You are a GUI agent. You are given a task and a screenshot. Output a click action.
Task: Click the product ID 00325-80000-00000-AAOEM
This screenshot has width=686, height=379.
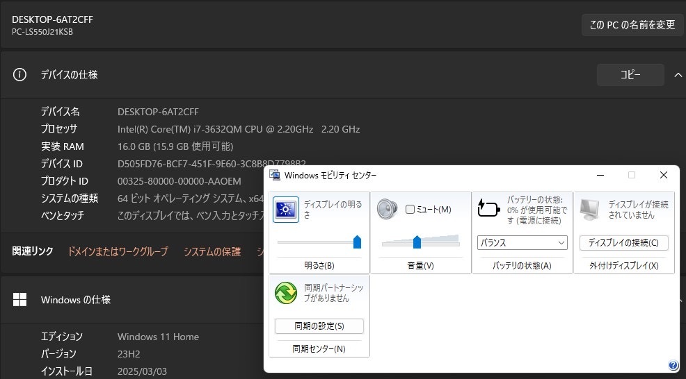(180, 180)
